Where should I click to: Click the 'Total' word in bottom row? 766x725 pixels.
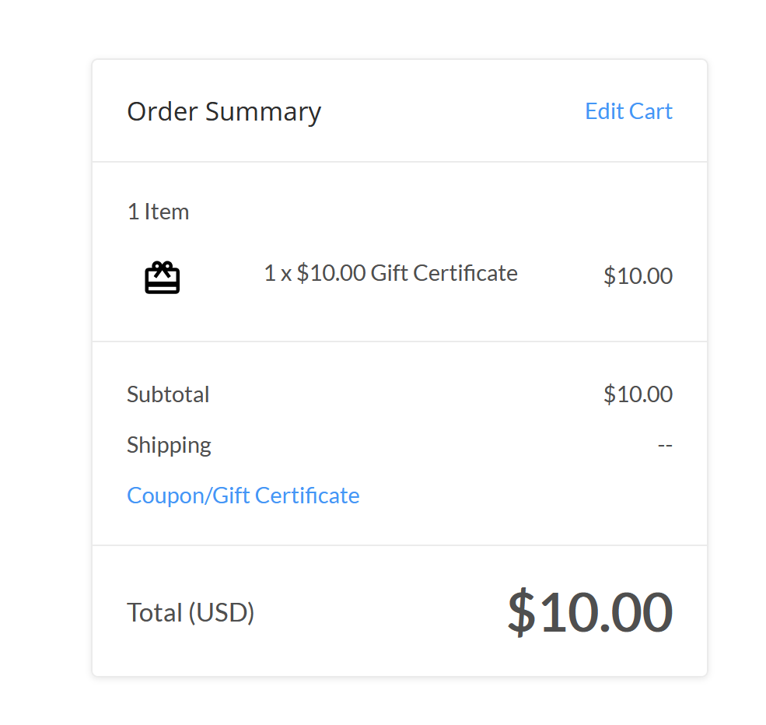pyautogui.click(x=155, y=613)
